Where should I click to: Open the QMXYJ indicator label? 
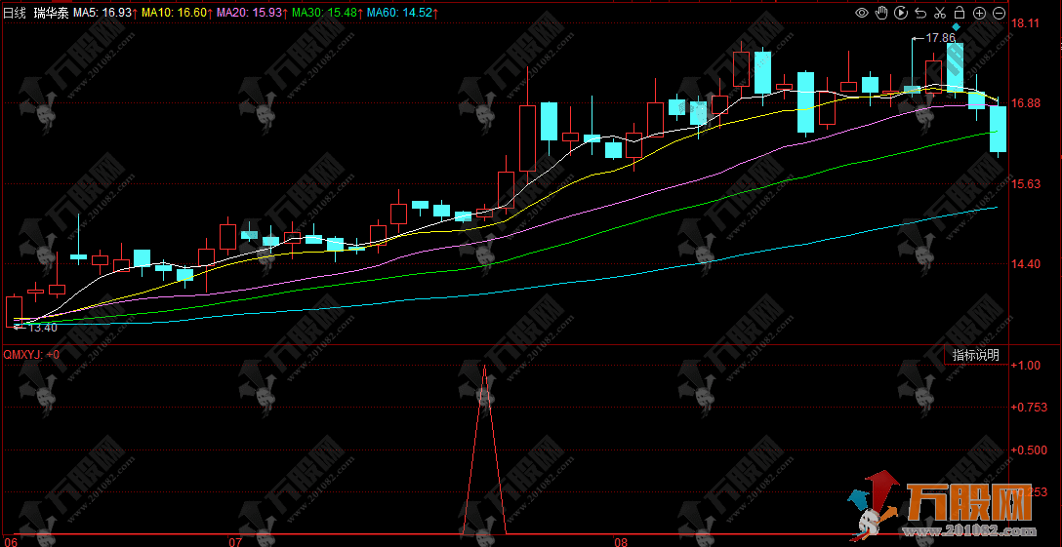tap(30, 355)
